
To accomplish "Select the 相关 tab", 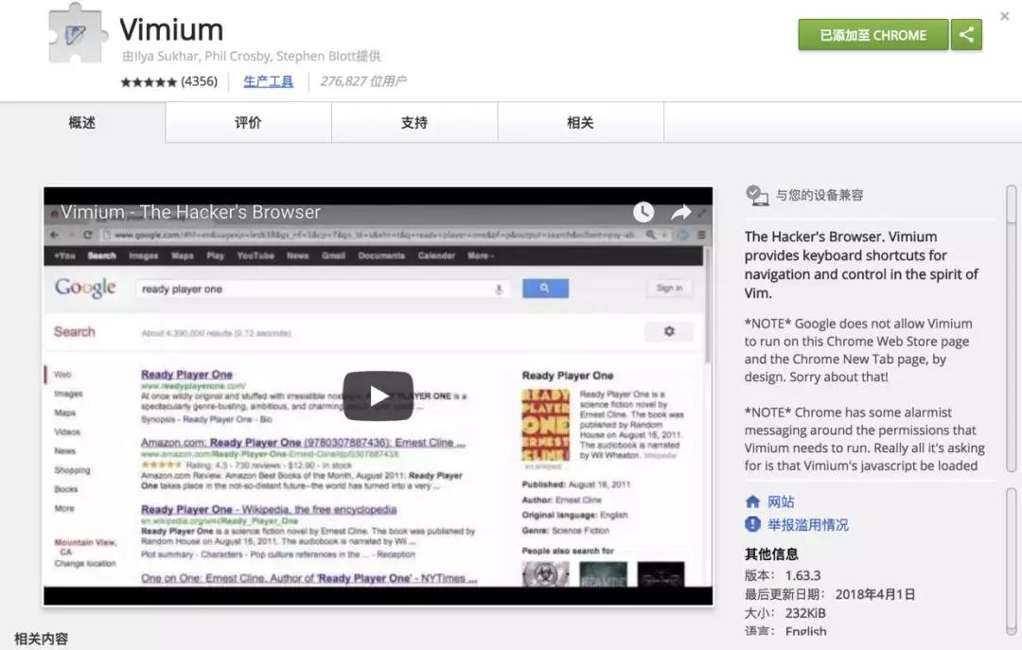I will point(580,122).
